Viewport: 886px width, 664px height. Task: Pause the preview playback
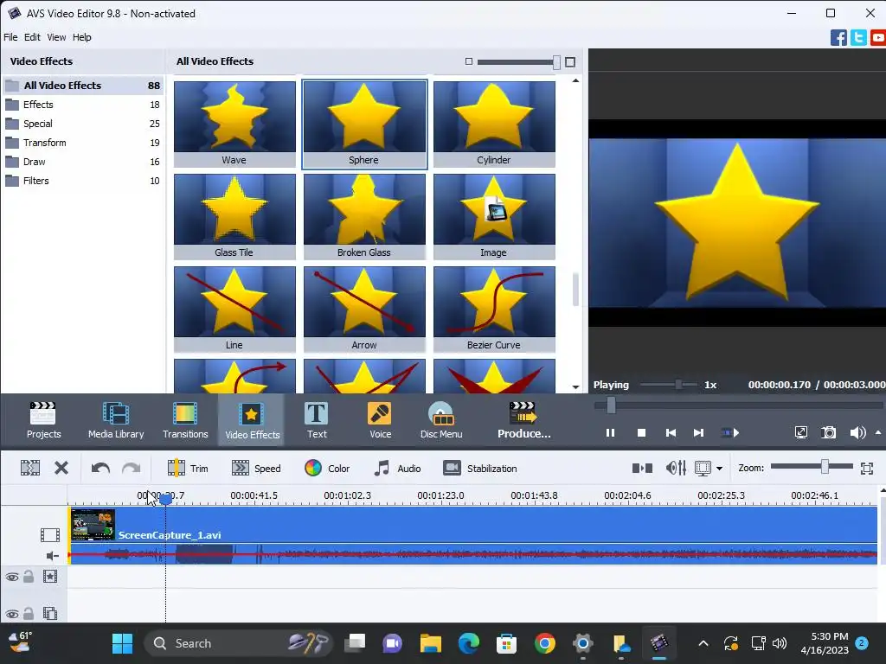pyautogui.click(x=610, y=433)
